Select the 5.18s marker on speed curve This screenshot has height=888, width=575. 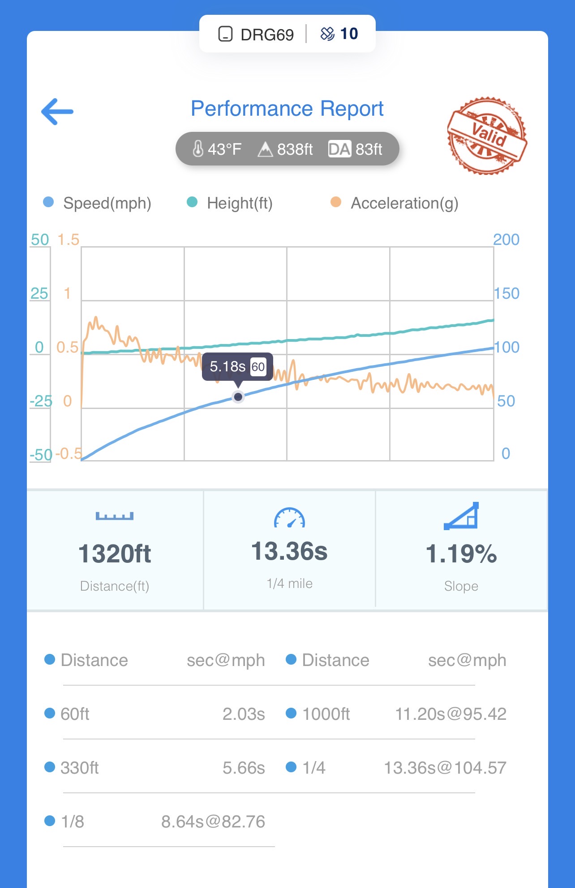(x=238, y=396)
